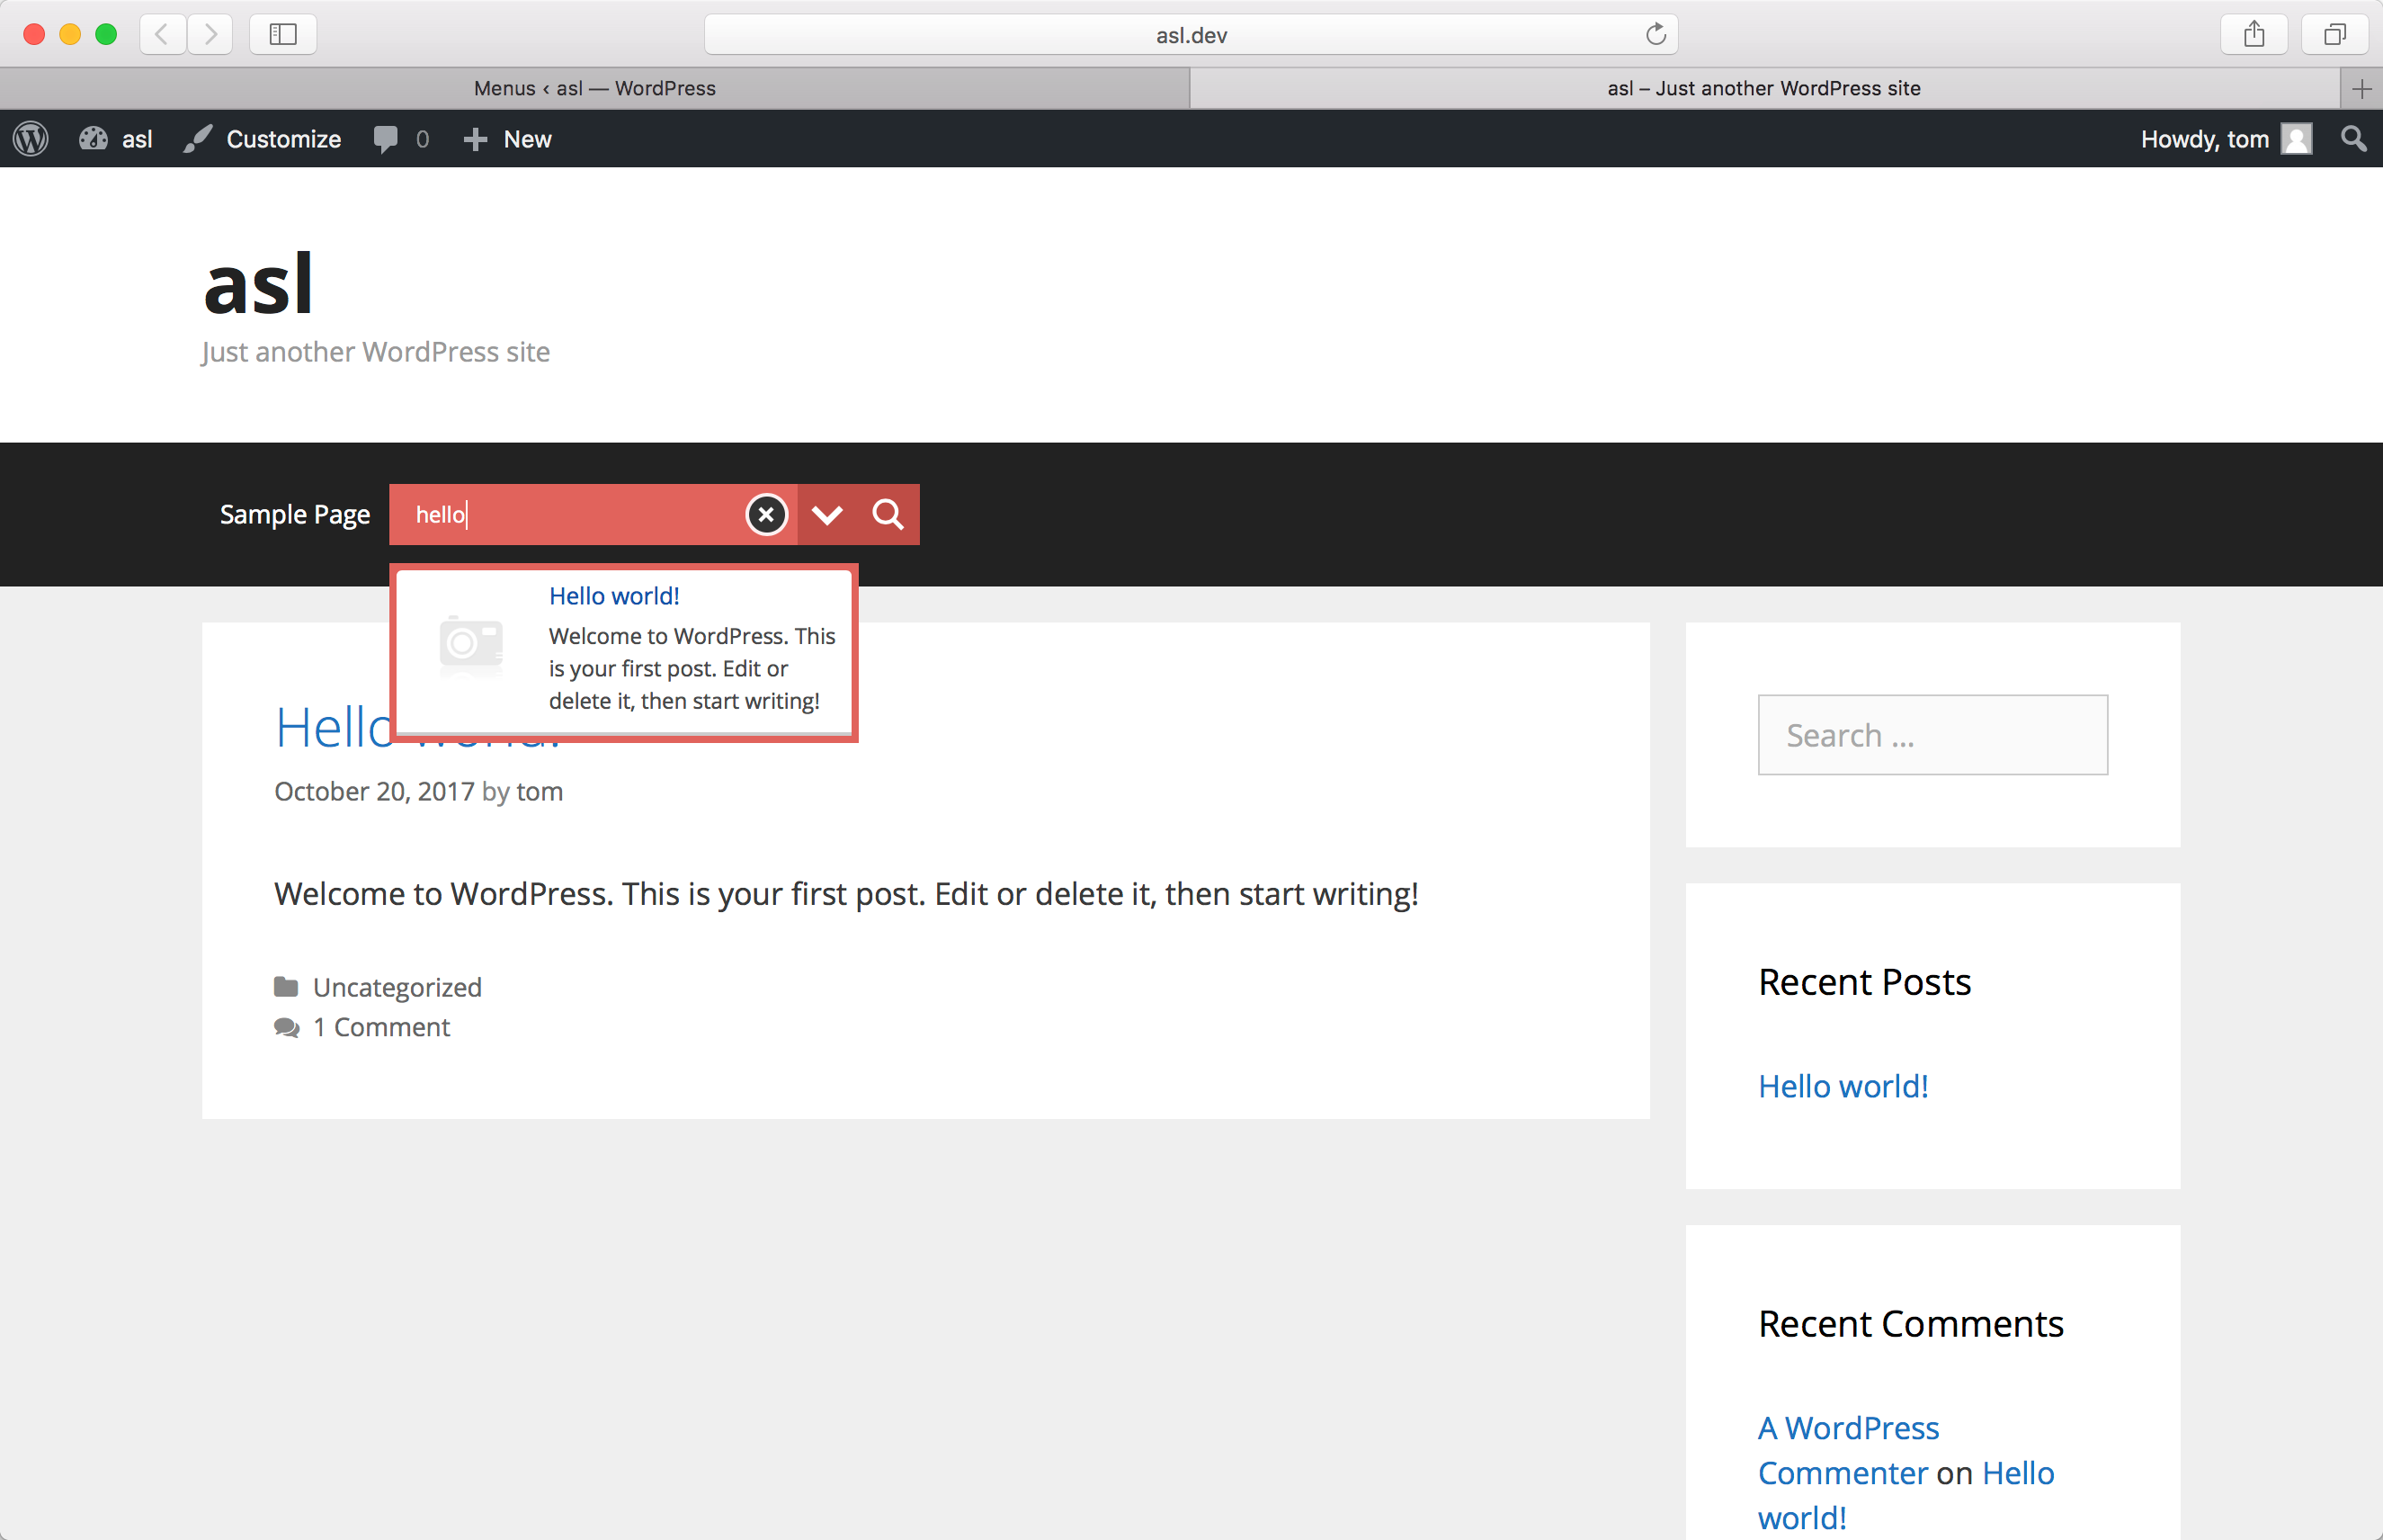Click Safari's reload page icon
Viewport: 2383px width, 1540px height.
(x=1656, y=35)
